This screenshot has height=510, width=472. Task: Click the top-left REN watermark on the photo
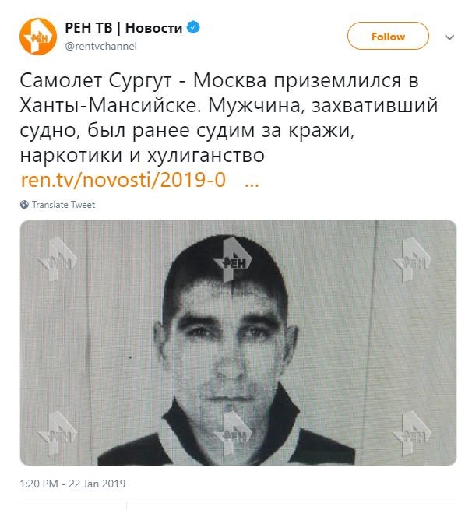point(58,259)
